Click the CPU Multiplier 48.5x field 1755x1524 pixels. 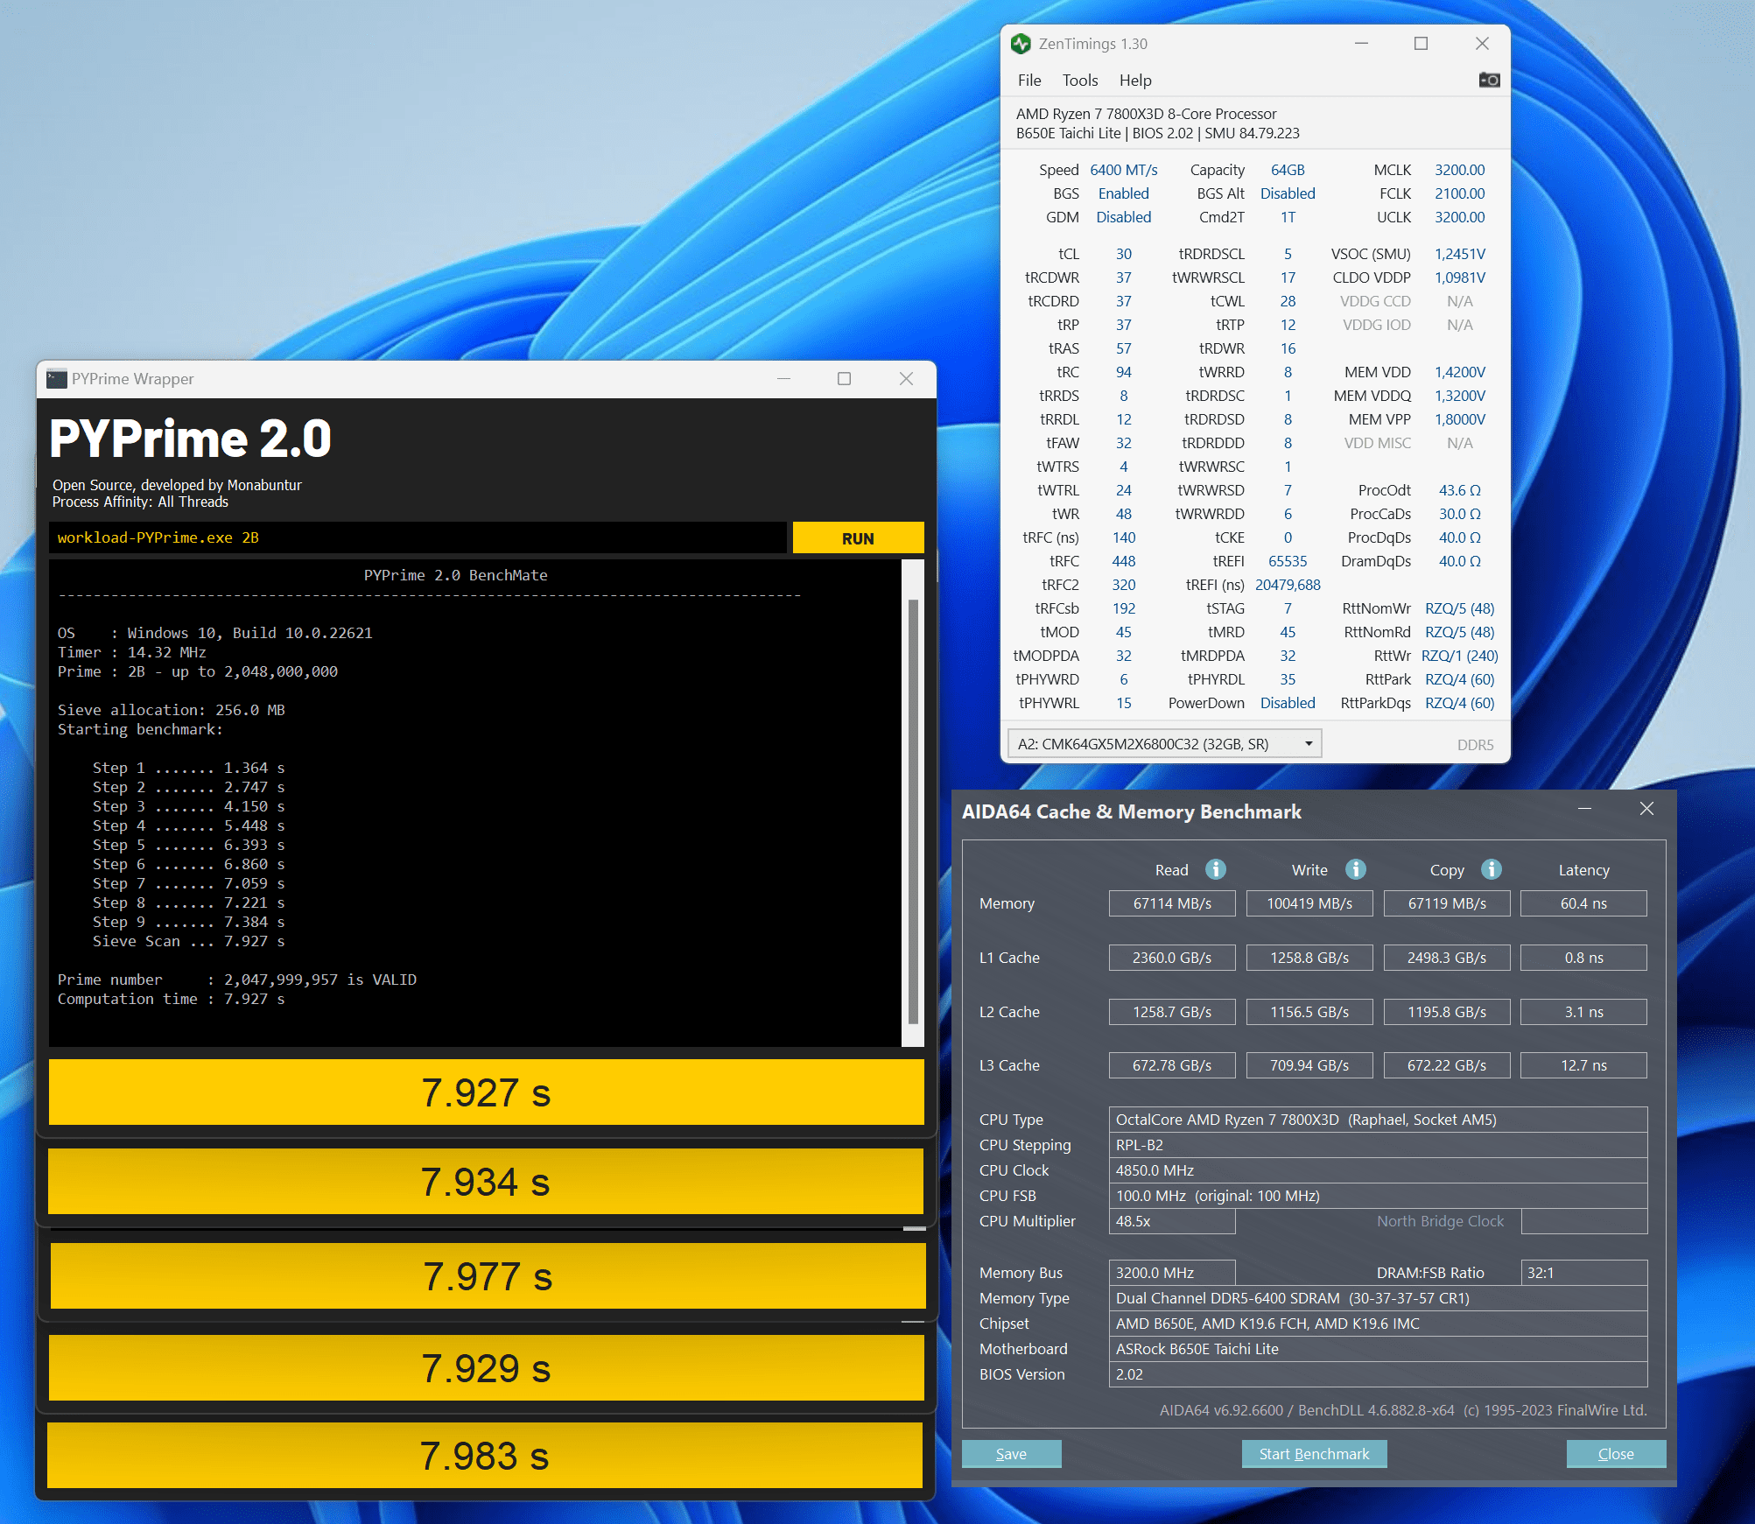click(1172, 1221)
